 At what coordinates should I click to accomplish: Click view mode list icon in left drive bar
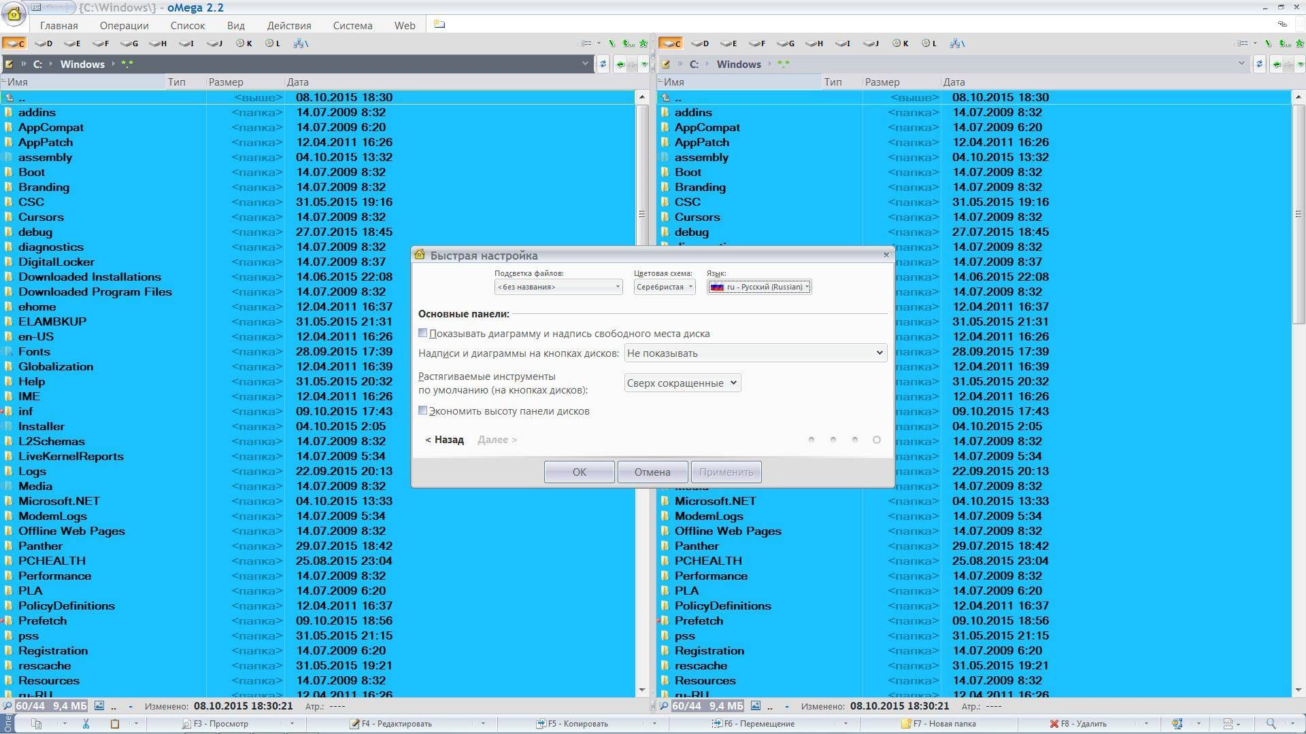[x=586, y=43]
